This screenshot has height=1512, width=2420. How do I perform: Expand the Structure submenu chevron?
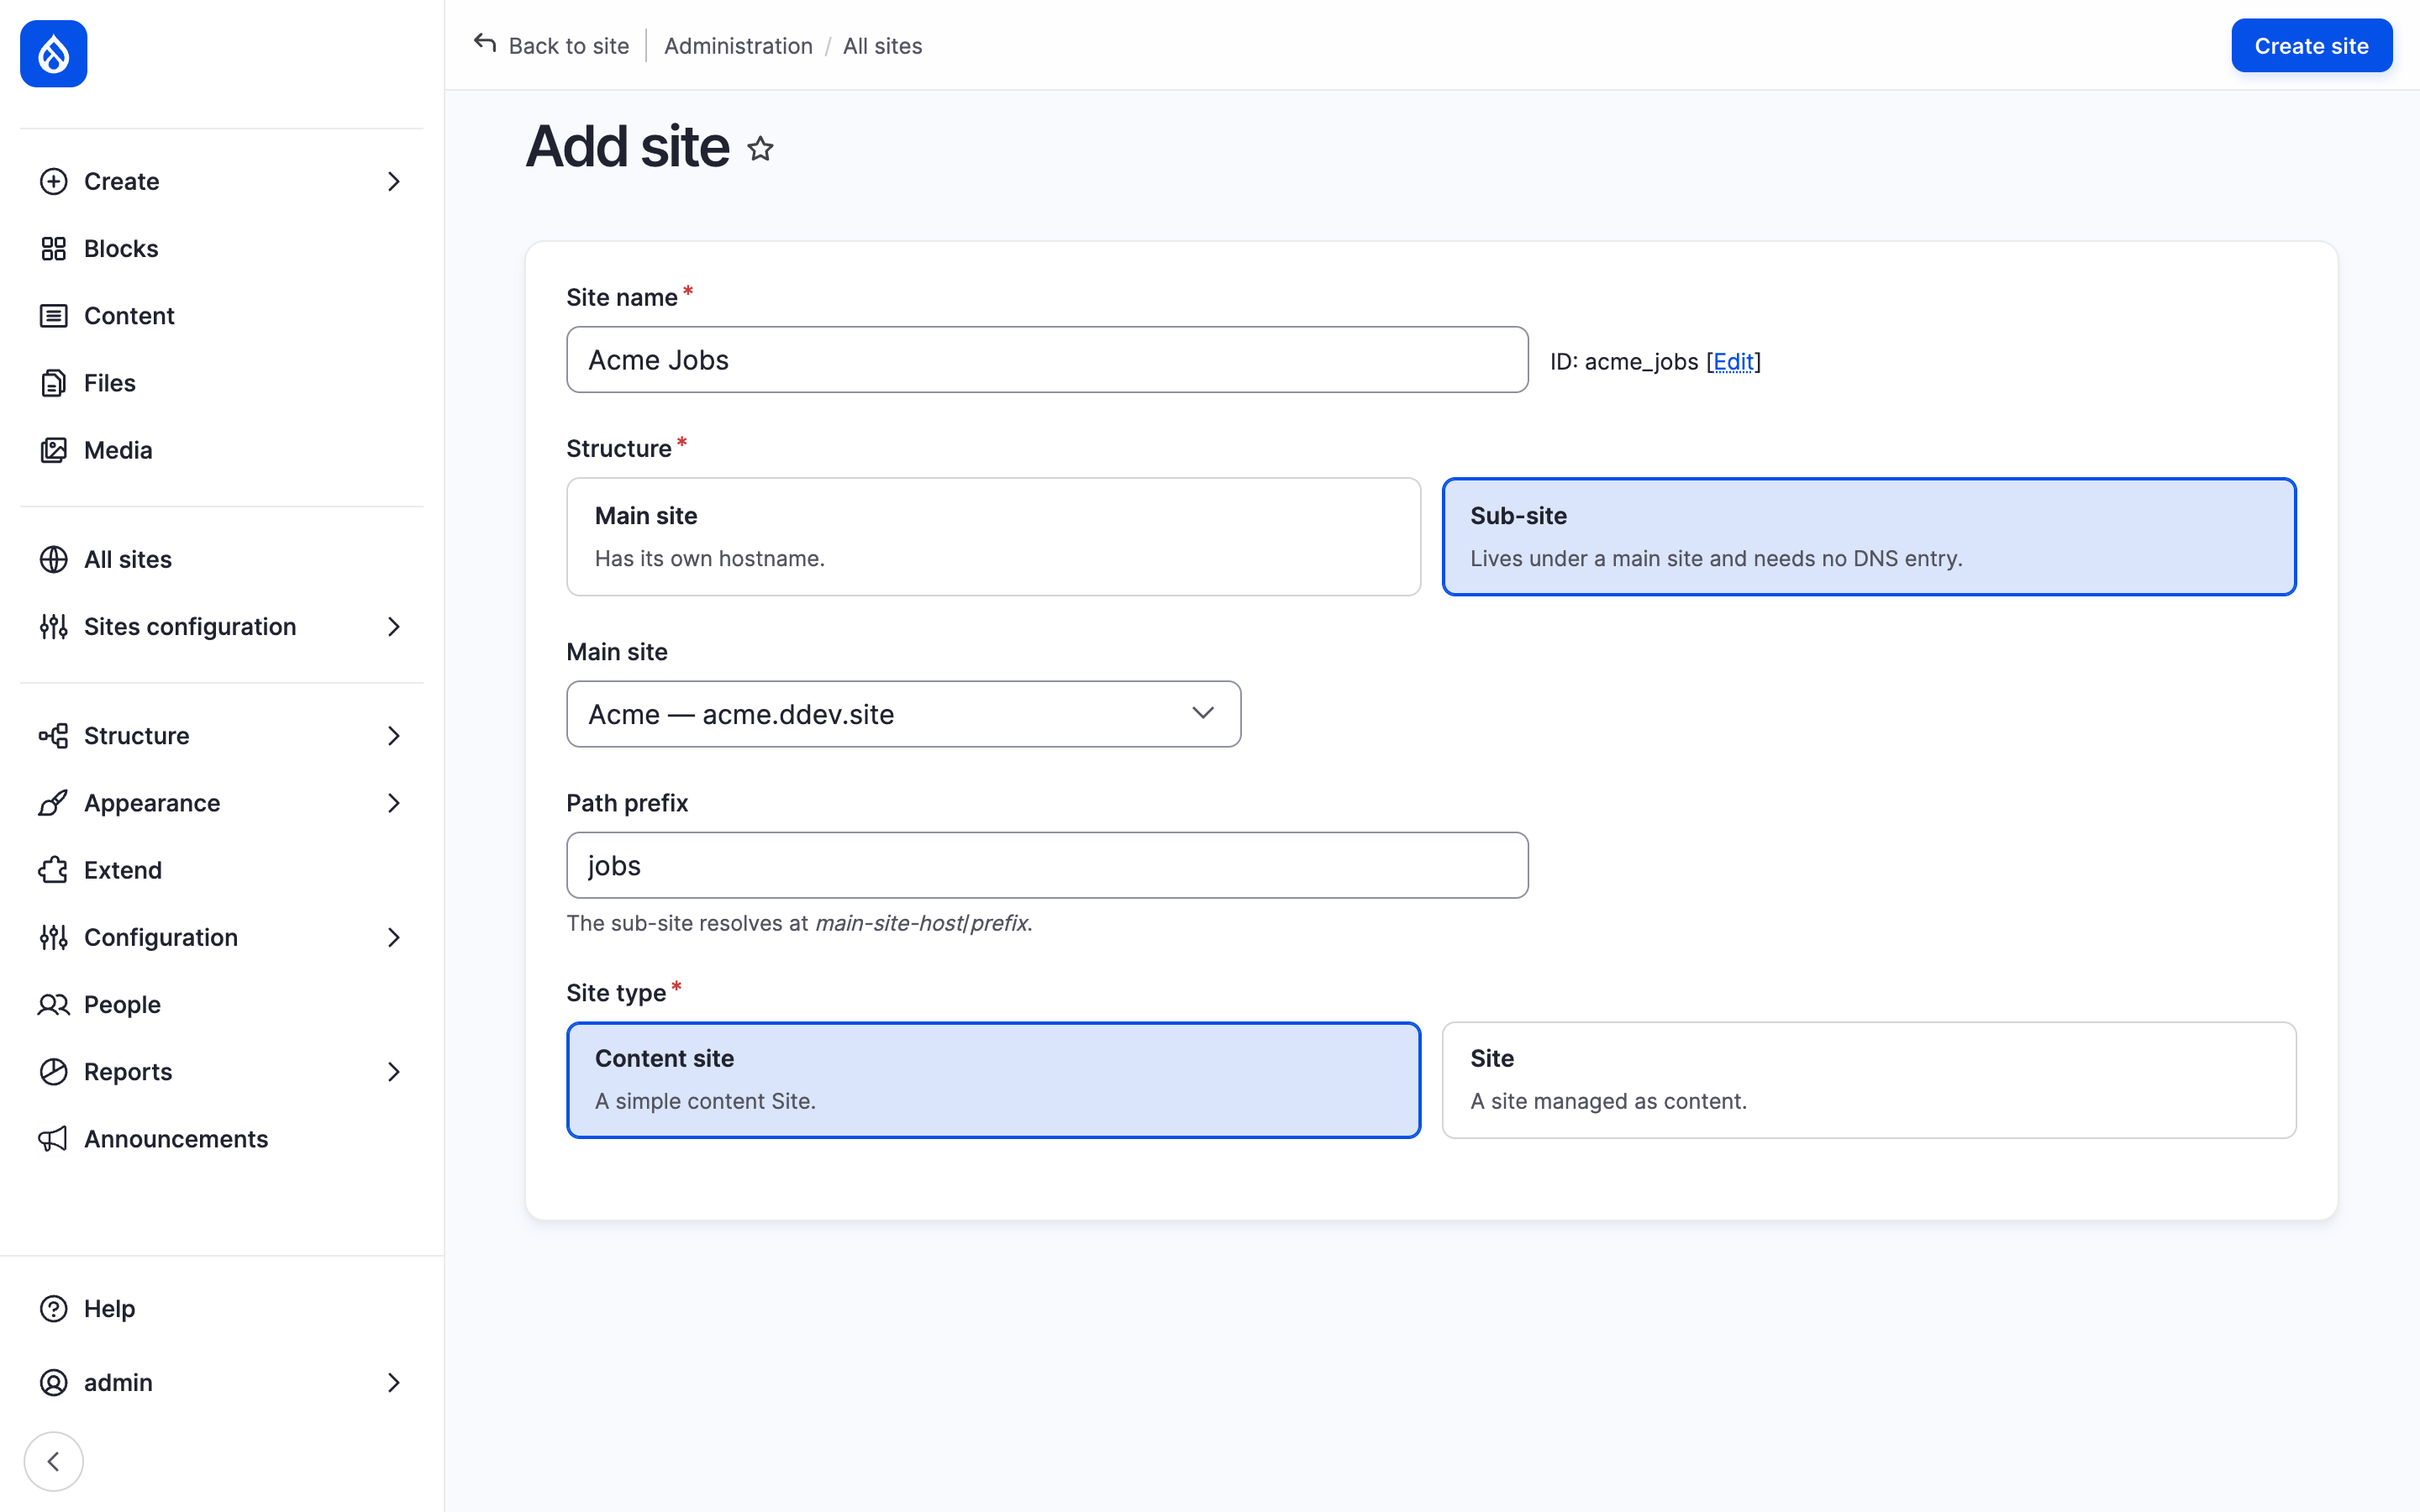click(x=394, y=736)
